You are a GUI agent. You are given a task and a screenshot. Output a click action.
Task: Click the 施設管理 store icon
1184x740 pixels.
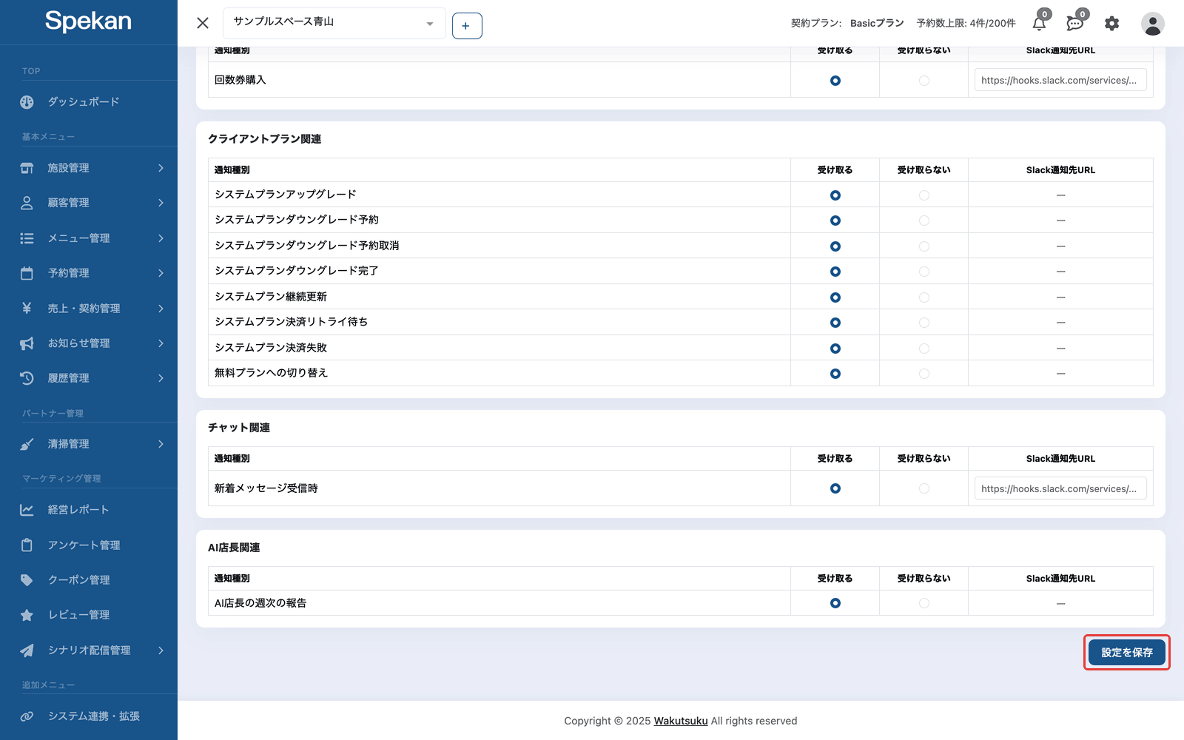[27, 168]
